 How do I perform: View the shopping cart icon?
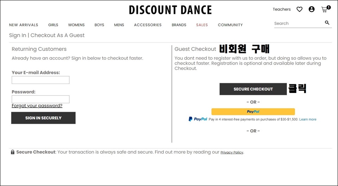click(x=326, y=9)
